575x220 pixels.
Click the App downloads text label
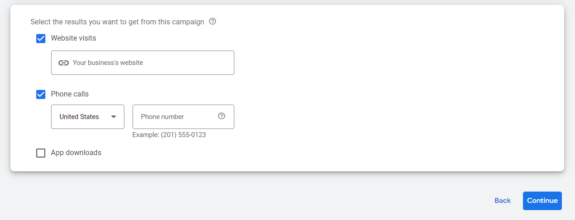pos(76,153)
